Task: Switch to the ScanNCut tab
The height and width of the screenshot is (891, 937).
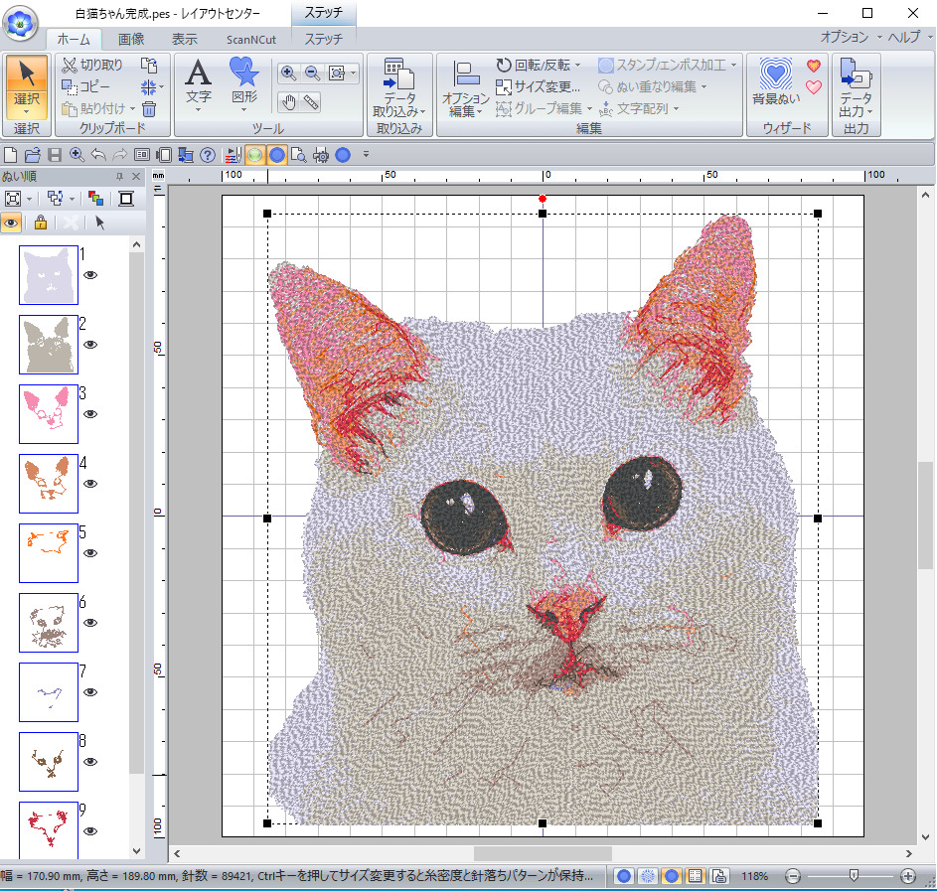Action: (x=251, y=40)
